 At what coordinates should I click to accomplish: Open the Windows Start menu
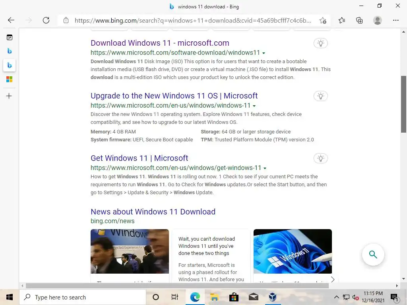pos(10,297)
